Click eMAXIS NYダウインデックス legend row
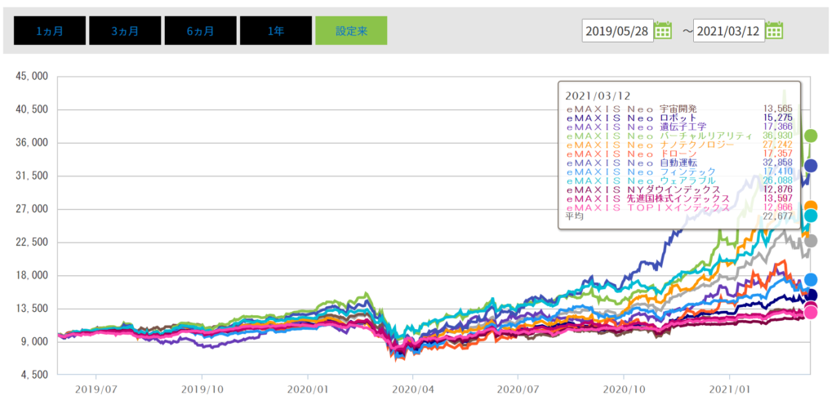This screenshot has height=409, width=836. (x=678, y=189)
